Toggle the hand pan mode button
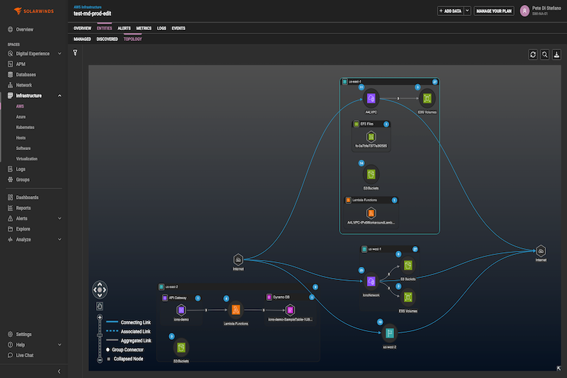 100,305
